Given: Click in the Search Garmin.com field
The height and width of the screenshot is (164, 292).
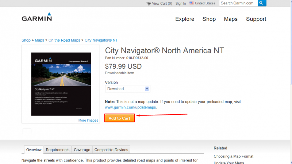Looking at the screenshot, I should [x=238, y=3].
